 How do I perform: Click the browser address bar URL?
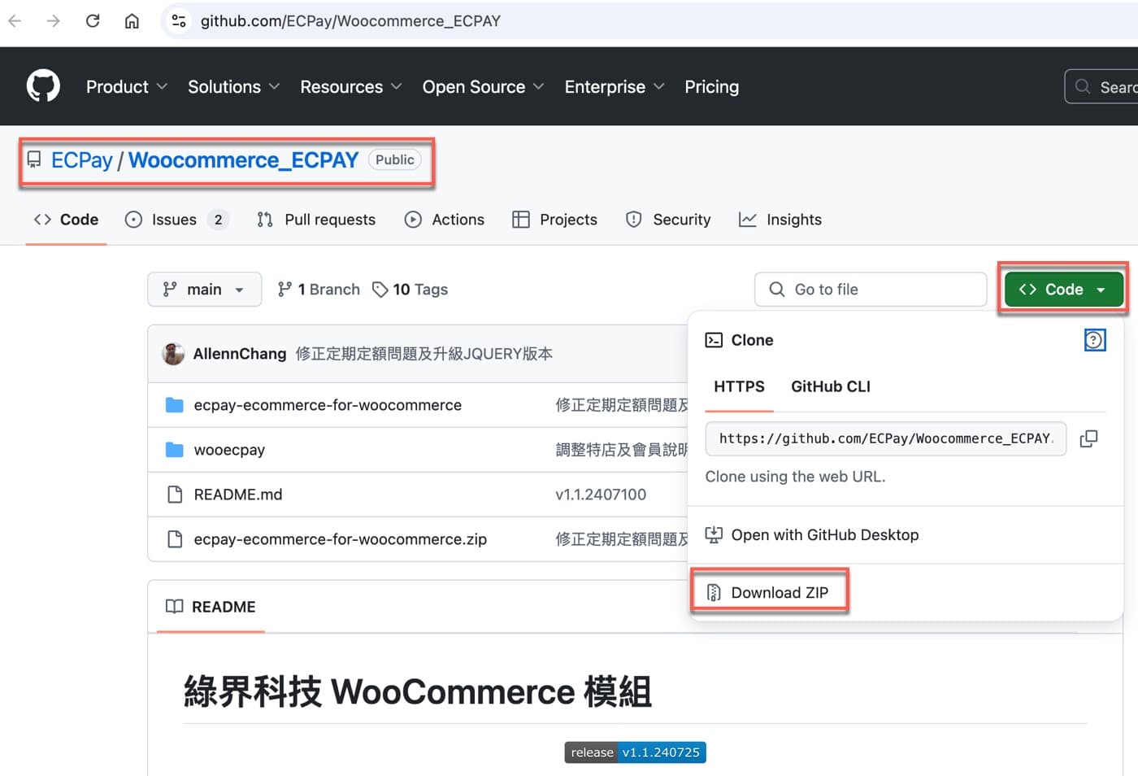click(x=350, y=21)
